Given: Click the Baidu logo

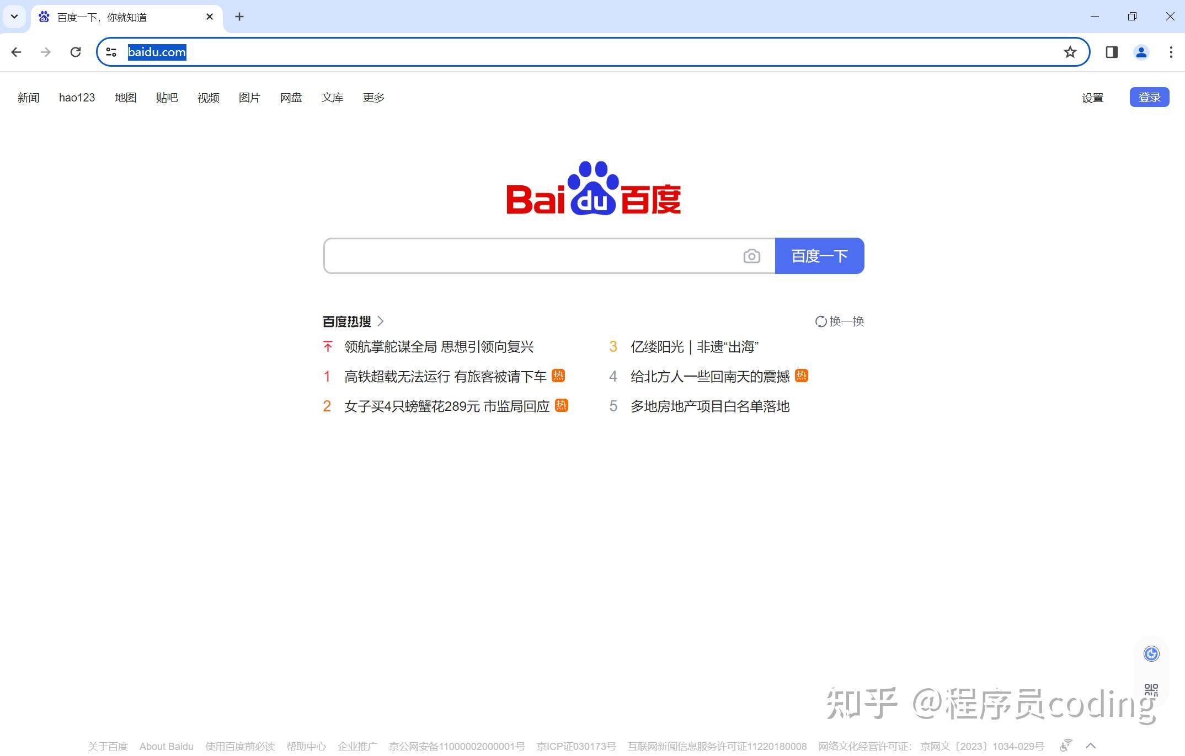Looking at the screenshot, I should click(594, 188).
